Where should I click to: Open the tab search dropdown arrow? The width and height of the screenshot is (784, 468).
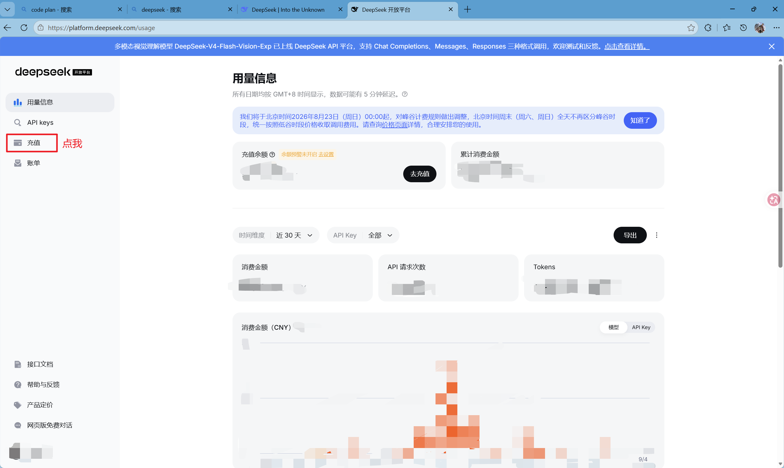pos(7,10)
